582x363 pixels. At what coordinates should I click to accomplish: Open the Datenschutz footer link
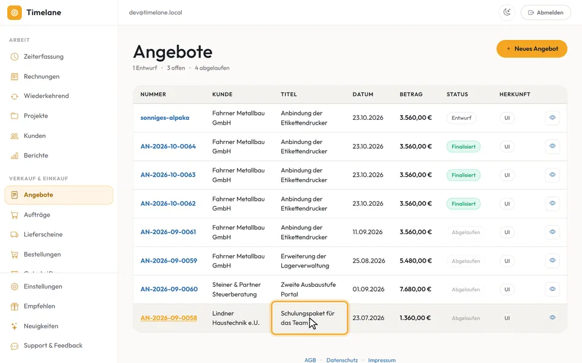click(x=342, y=360)
